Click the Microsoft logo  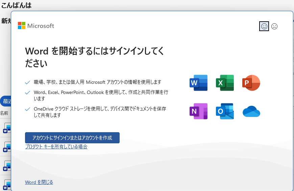tap(36, 26)
